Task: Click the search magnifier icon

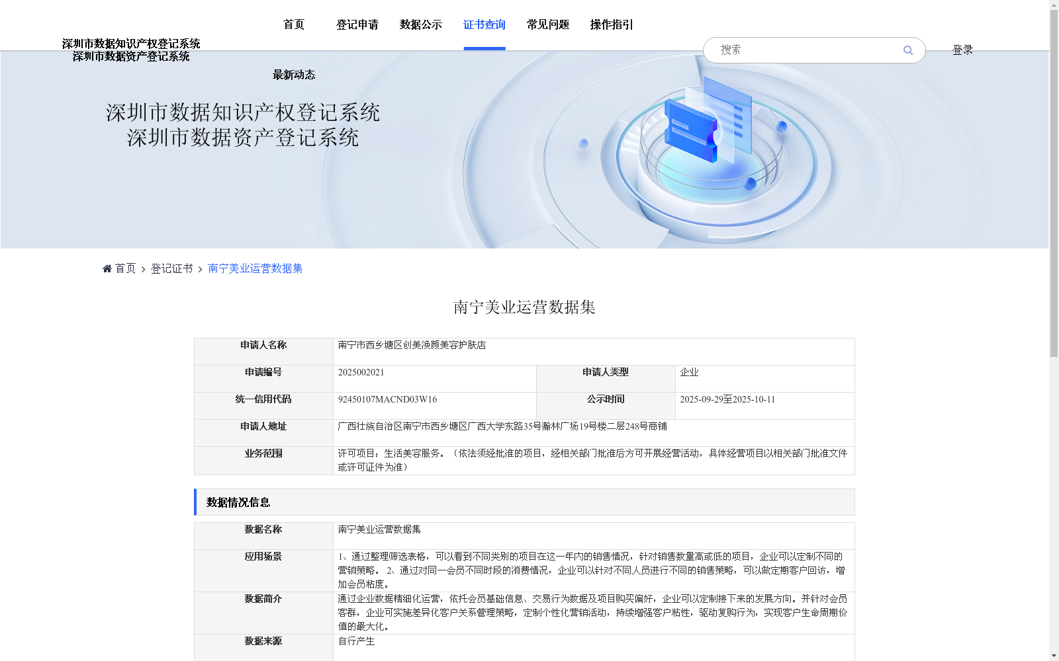Action: pos(908,50)
